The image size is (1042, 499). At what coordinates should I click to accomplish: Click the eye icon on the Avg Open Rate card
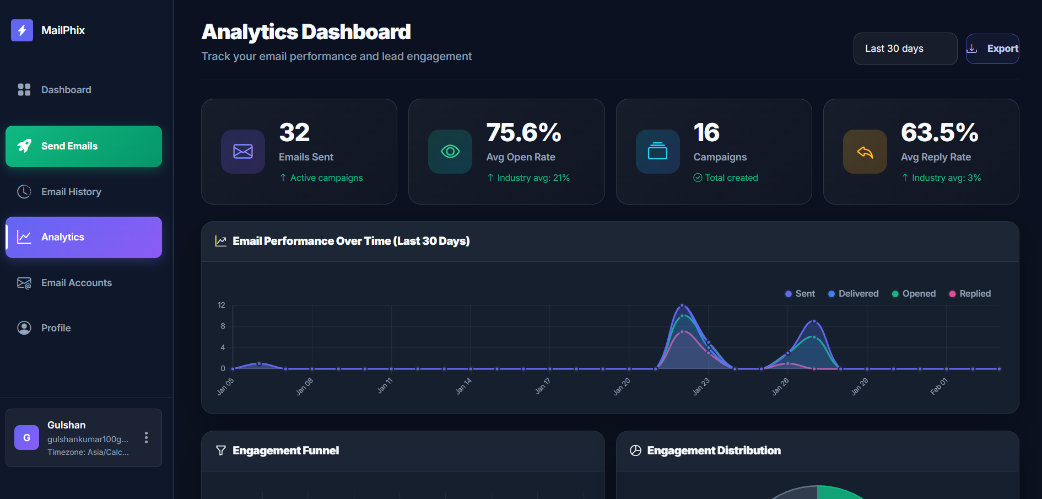point(450,151)
